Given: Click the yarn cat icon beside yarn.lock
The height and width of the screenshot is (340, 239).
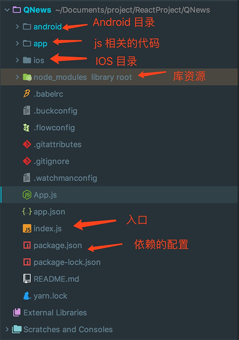Looking at the screenshot, I should pos(27,296).
